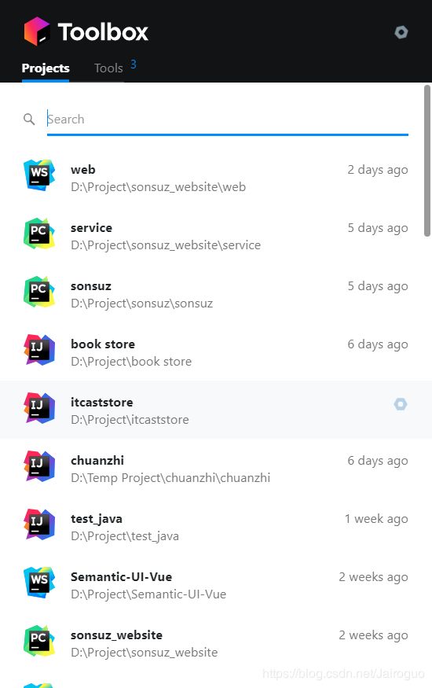Open Toolbox settings hexagon icon in header

click(x=401, y=32)
